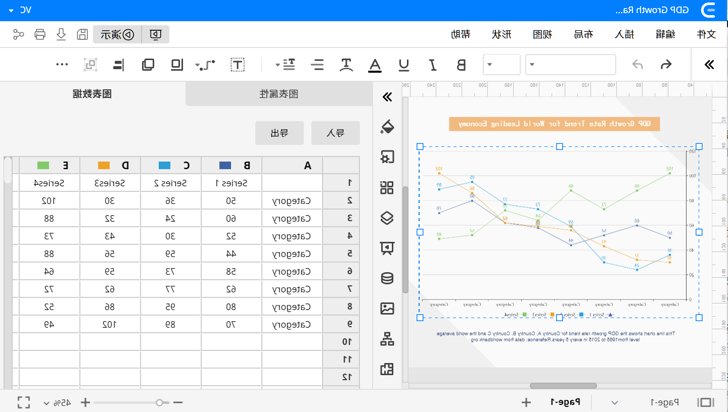Open the fill bucket style panel
The height and width of the screenshot is (412, 728).
coord(387,127)
